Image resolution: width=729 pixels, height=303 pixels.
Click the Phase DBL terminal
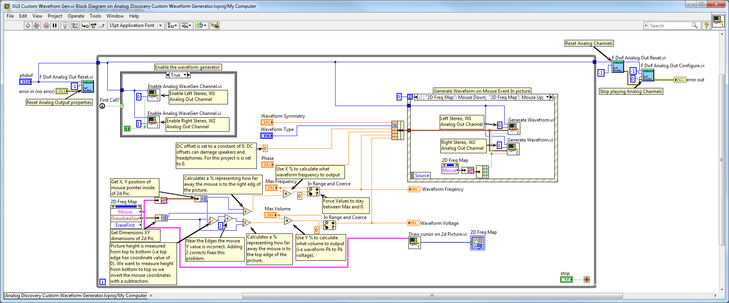coord(268,165)
